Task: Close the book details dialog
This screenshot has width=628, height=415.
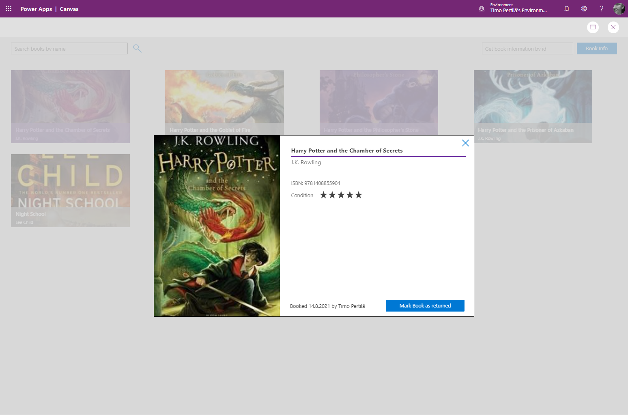Action: click(x=465, y=143)
